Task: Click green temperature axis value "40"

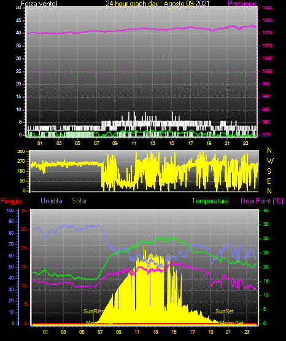Action: 266,210
